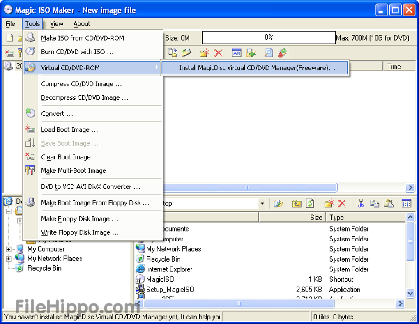Click the Load Boot Image toolbar icon

[x=9, y=53]
